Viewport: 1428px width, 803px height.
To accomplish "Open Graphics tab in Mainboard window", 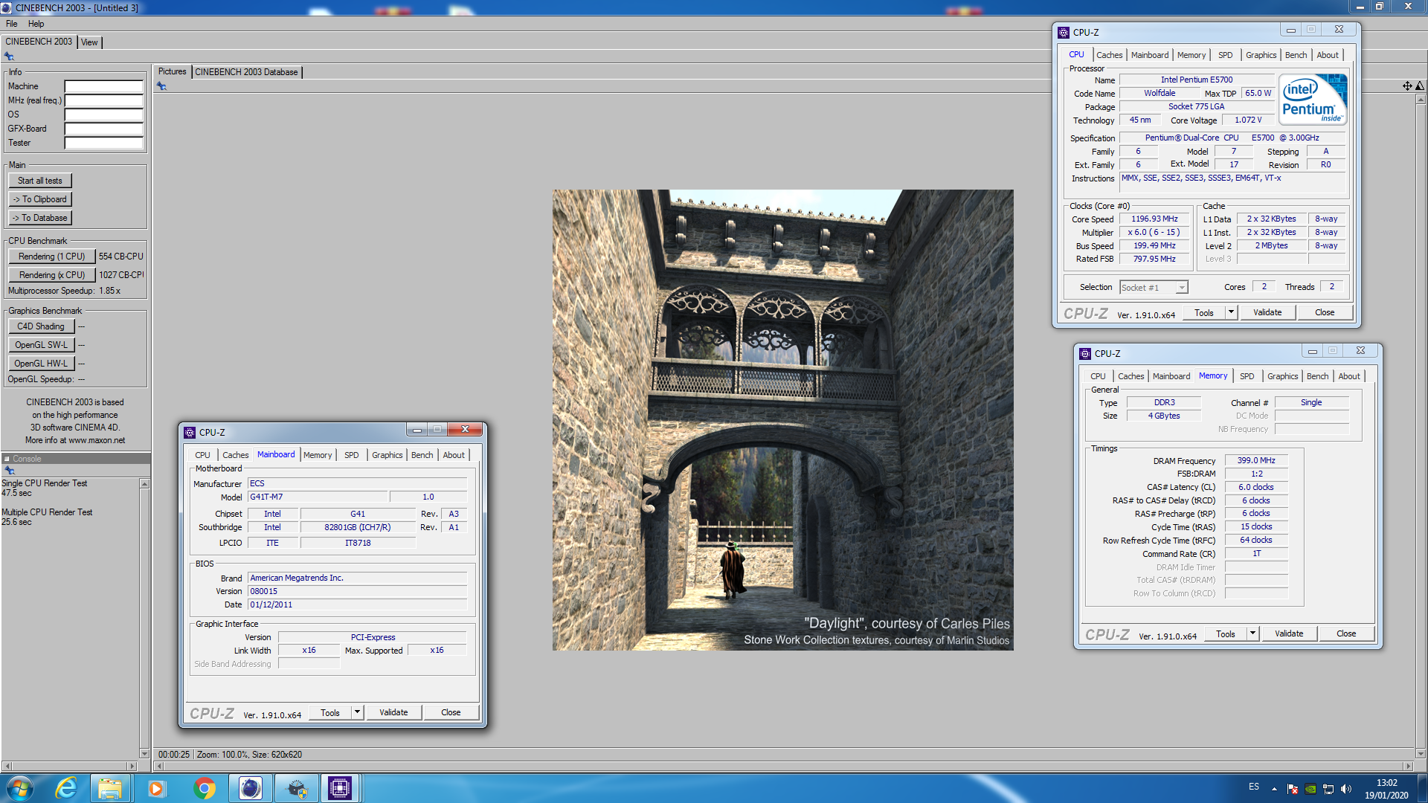I will (x=387, y=455).
